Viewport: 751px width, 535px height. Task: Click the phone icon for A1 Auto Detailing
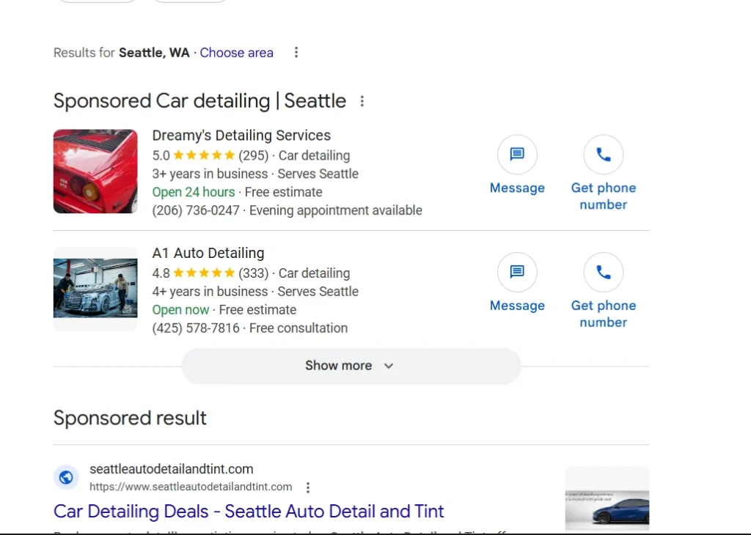tap(604, 272)
